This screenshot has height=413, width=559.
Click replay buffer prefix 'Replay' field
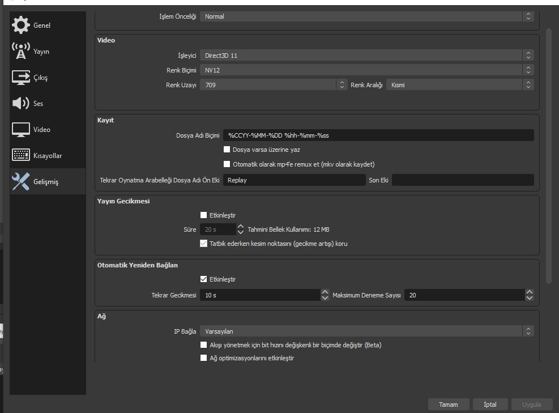click(295, 180)
